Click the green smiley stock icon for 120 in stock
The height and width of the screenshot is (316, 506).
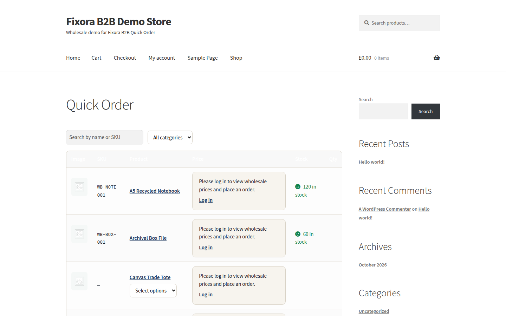coord(298,187)
